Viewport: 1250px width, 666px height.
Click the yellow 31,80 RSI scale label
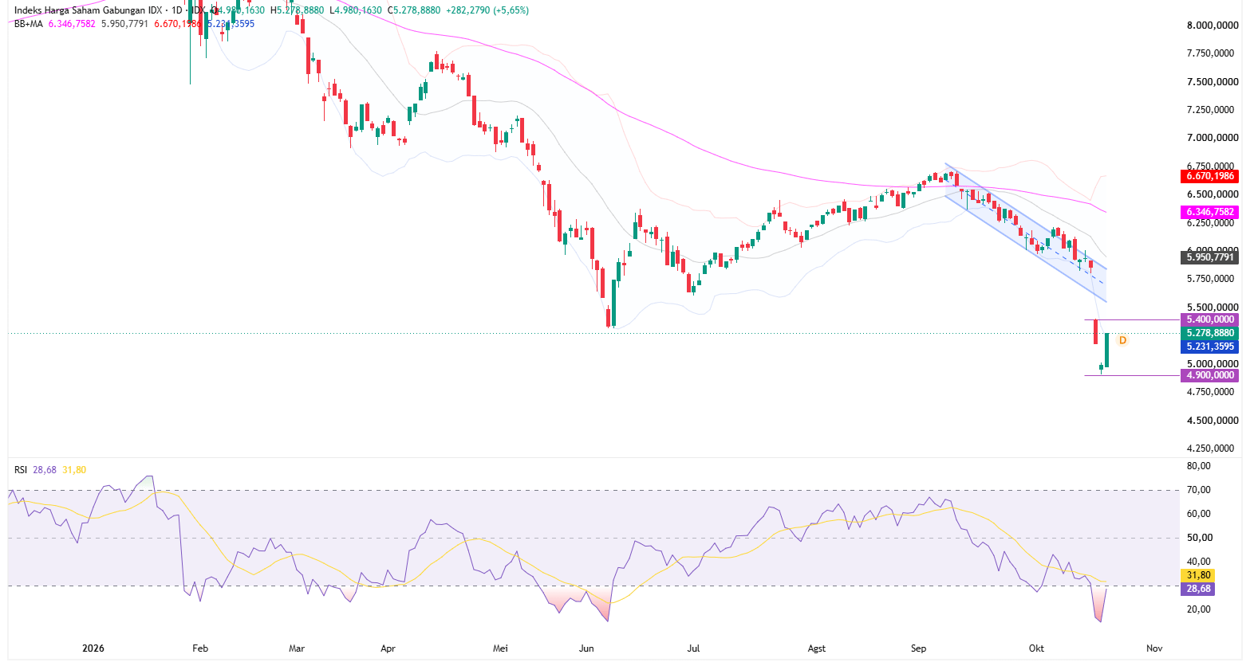coord(1198,575)
